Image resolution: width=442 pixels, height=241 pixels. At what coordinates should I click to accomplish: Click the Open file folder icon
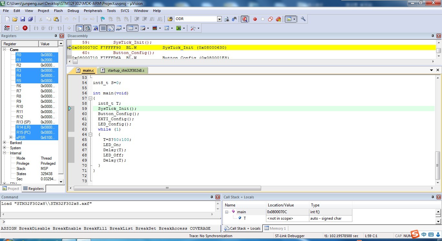point(15,19)
